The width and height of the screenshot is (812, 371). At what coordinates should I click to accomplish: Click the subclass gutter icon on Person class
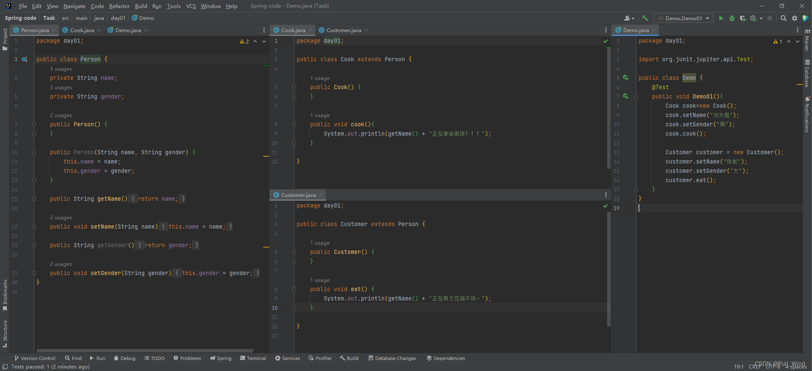(25, 59)
